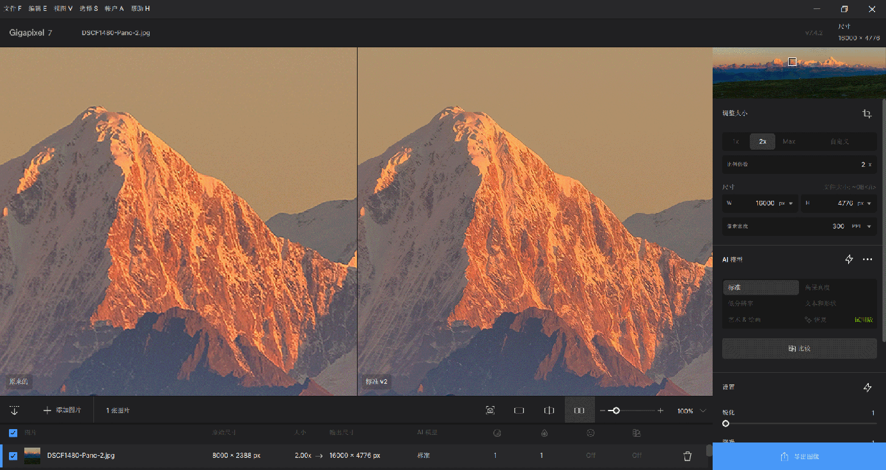
Task: Click the v7.4.2 version label
Action: click(814, 33)
